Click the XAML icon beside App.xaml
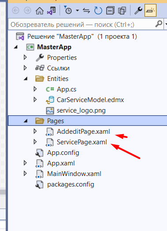 pos(40,164)
